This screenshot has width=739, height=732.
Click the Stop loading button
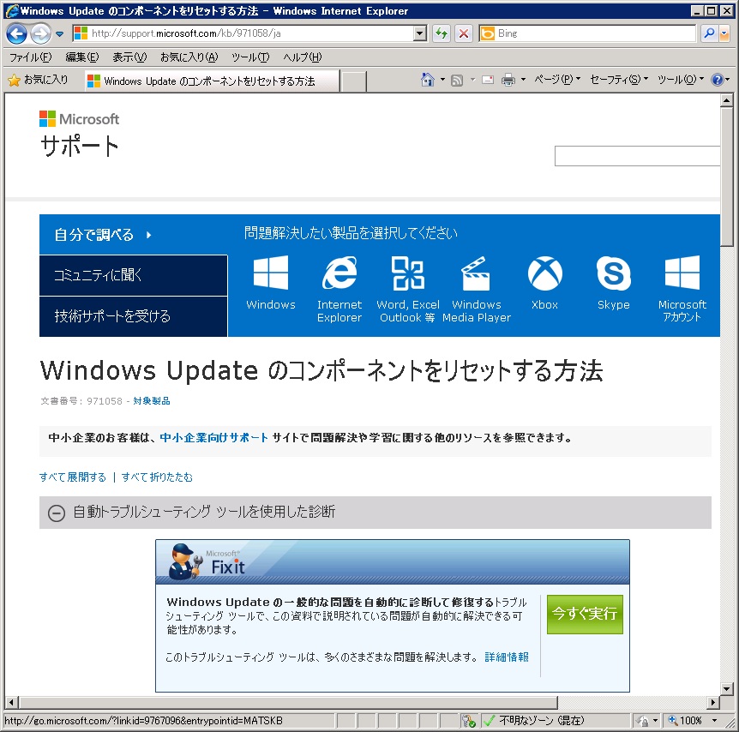[x=463, y=33]
